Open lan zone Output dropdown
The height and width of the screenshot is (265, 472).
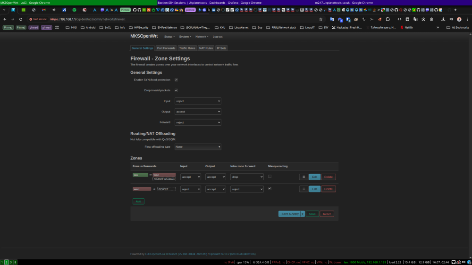click(x=216, y=177)
